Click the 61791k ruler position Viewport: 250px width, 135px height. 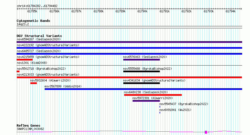(165, 11)
